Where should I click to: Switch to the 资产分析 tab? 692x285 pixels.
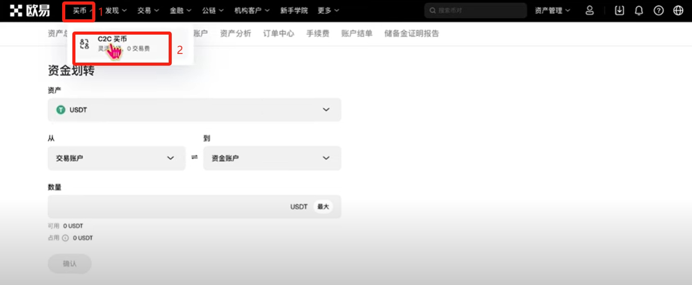click(235, 34)
